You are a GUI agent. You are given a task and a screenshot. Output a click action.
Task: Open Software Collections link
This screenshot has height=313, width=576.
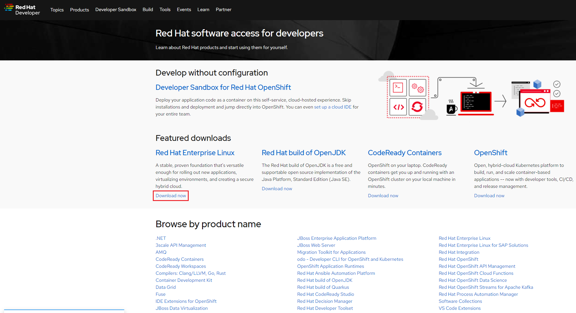[x=460, y=301]
